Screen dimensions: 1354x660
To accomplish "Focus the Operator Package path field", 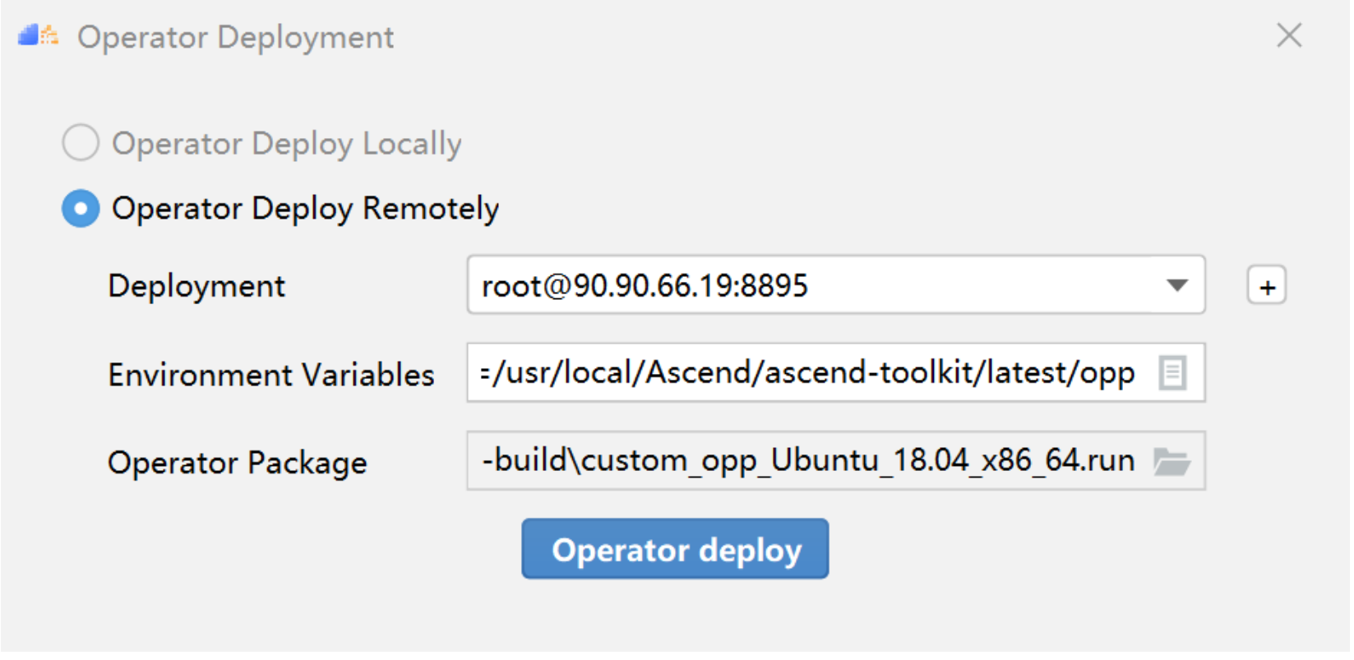I will pyautogui.click(x=835, y=461).
